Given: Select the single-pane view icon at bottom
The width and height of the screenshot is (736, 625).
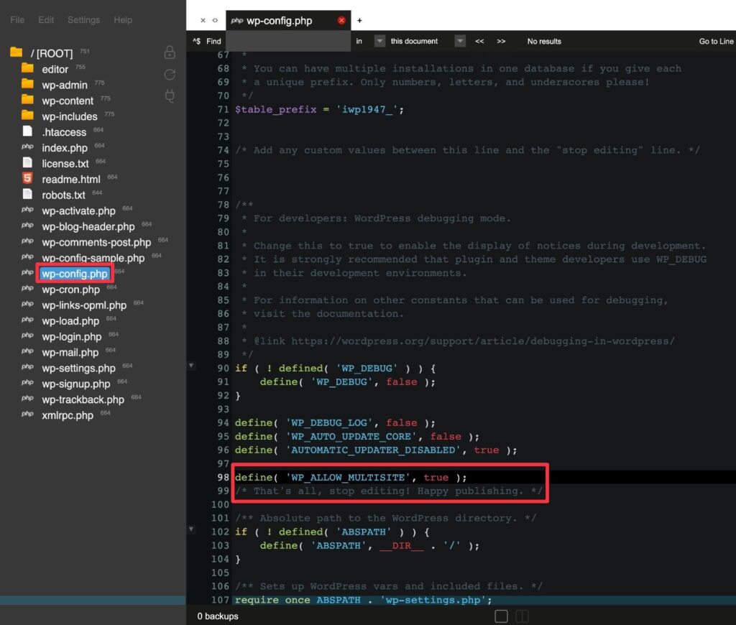Looking at the screenshot, I should (501, 616).
